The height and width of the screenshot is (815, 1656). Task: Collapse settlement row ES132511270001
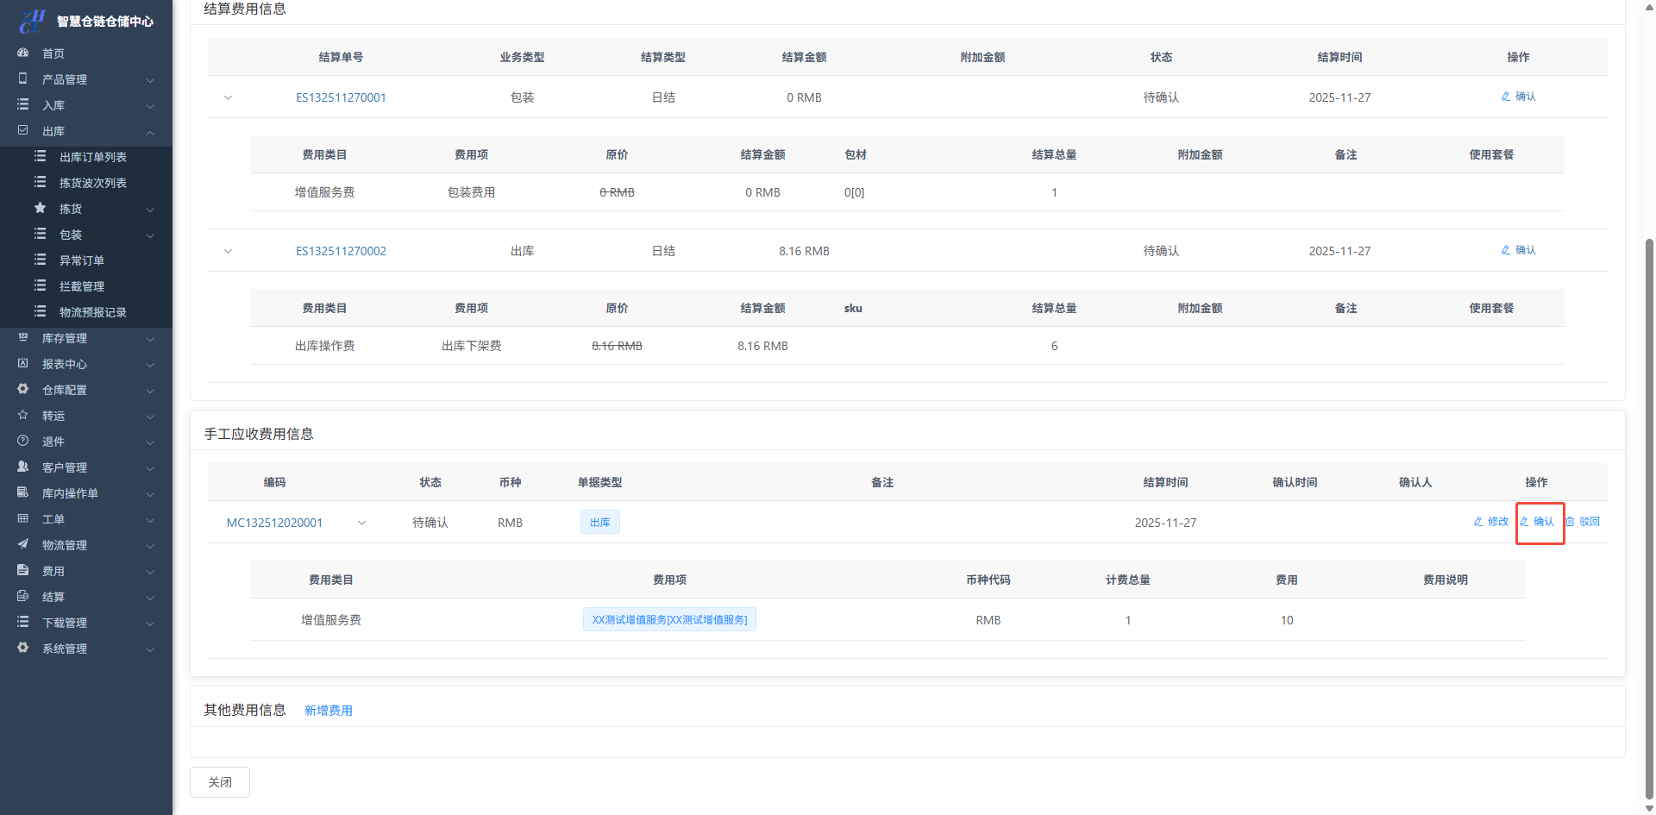(229, 97)
